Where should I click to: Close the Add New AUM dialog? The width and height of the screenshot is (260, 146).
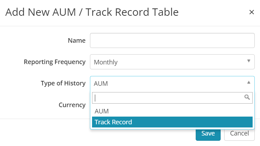[252, 12]
